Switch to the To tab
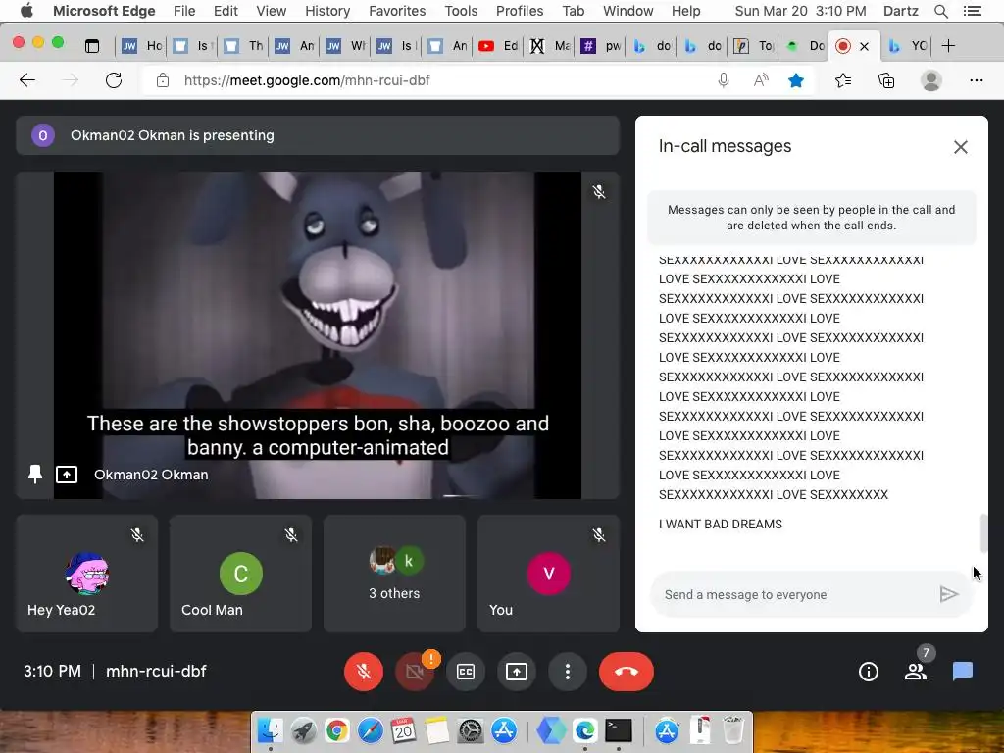 click(753, 45)
